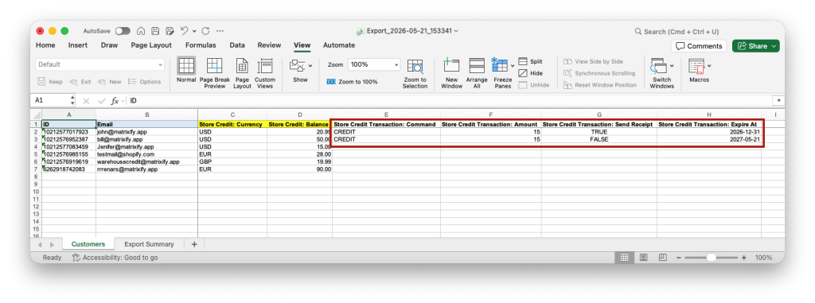Add a new sheet with plus button
The width and height of the screenshot is (815, 303).
(194, 244)
